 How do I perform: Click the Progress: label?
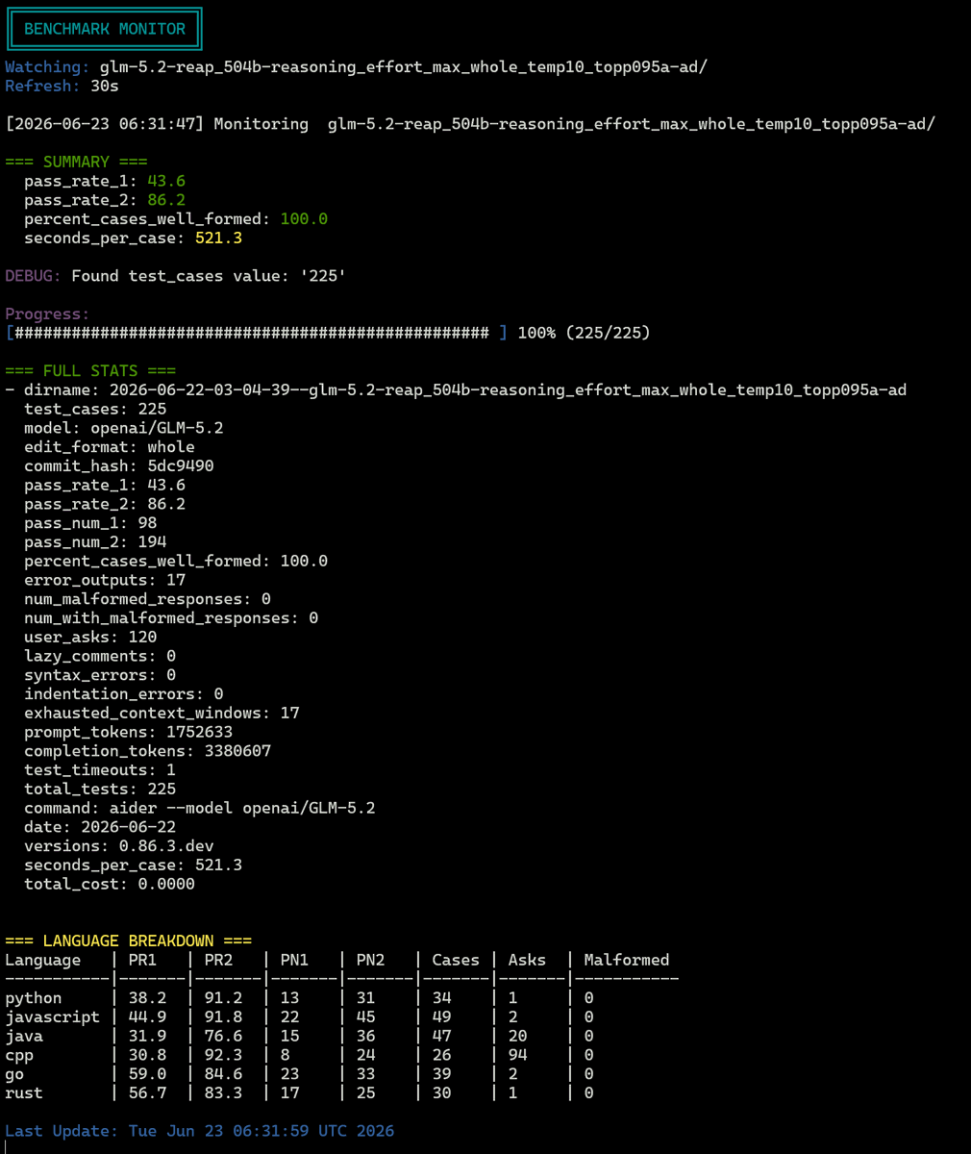pos(47,314)
